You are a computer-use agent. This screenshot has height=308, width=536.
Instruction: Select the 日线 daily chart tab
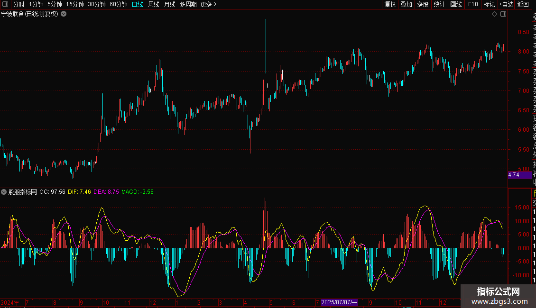138,4
